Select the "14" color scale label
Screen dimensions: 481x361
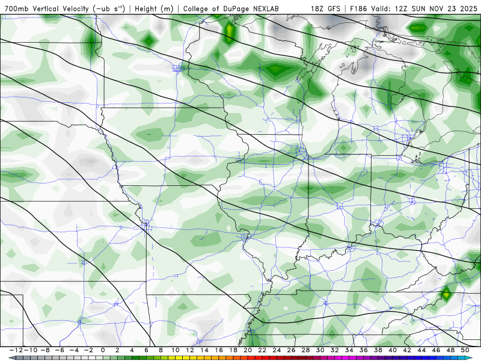click(204, 350)
